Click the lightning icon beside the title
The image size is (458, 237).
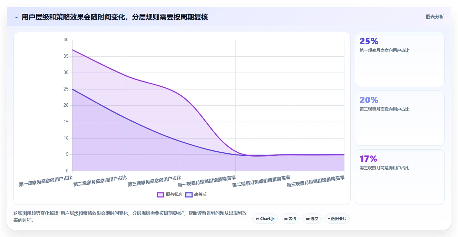click(x=16, y=17)
